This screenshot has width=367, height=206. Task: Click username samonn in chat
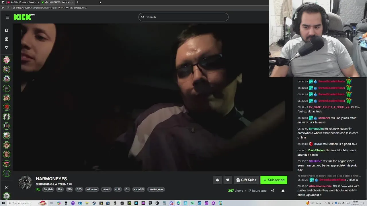pyautogui.click(x=324, y=118)
